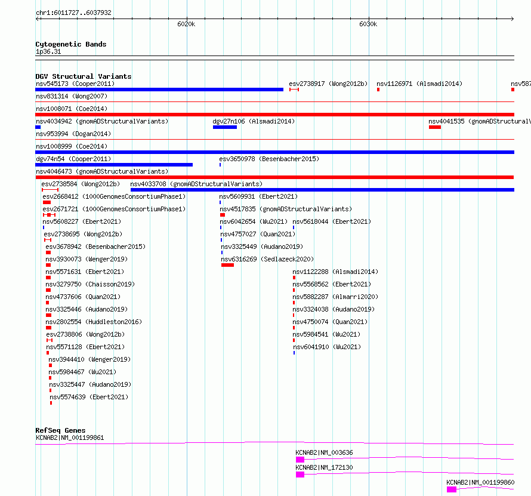Click the chr1:6011727..6037932 coordinate text
This screenshot has width=531, height=496.
(x=73, y=13)
